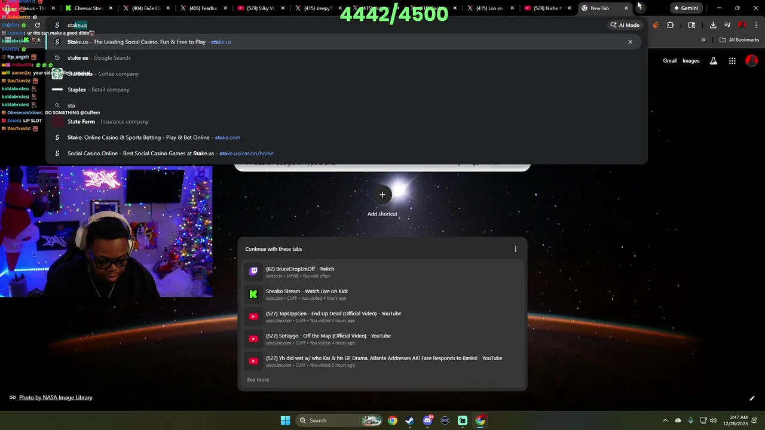Click the Add shortcut plus button

click(382, 195)
